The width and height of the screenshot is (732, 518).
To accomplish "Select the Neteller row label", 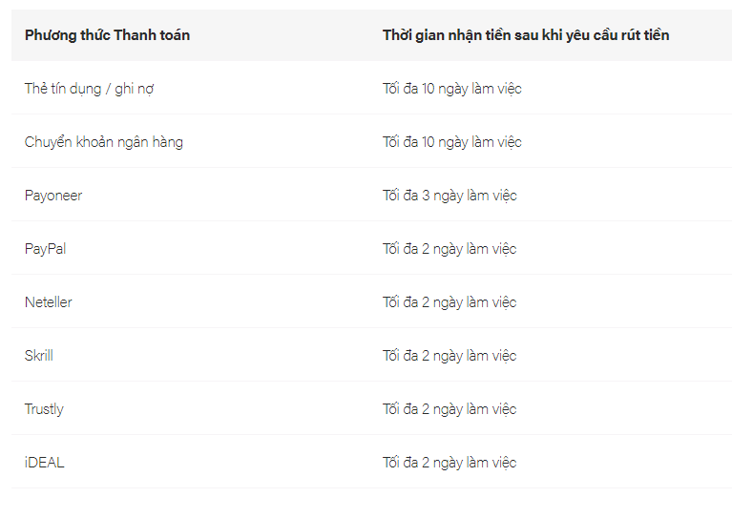I will [48, 302].
